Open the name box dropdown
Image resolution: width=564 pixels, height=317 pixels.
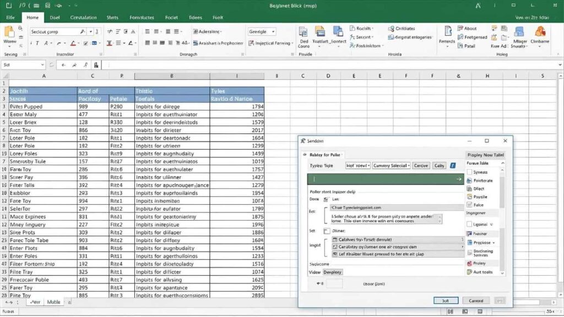(x=42, y=65)
